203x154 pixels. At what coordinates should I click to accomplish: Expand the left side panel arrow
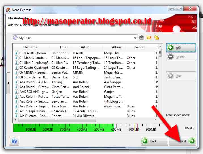click(x=9, y=83)
